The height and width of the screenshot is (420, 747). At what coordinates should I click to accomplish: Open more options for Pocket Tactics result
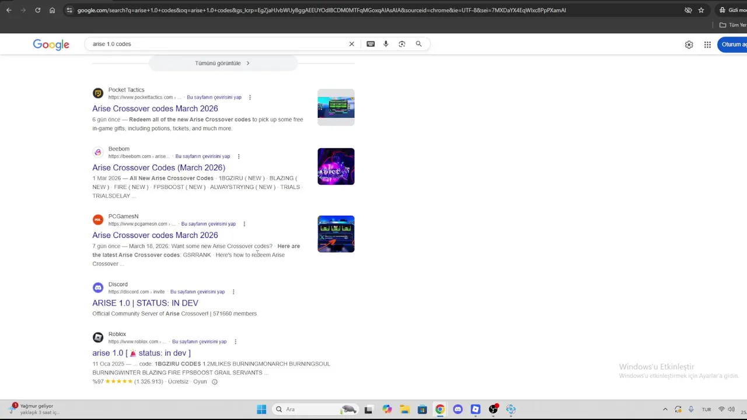250,97
